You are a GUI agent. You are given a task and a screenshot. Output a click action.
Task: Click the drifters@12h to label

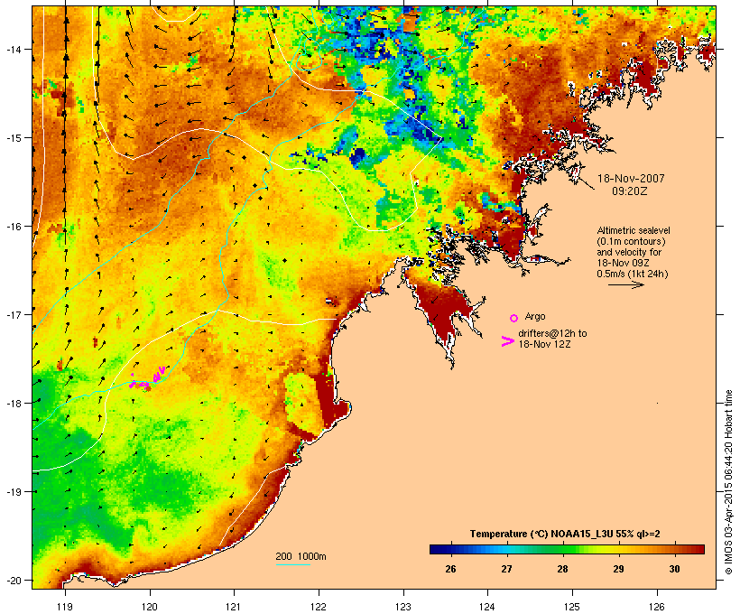552,333
